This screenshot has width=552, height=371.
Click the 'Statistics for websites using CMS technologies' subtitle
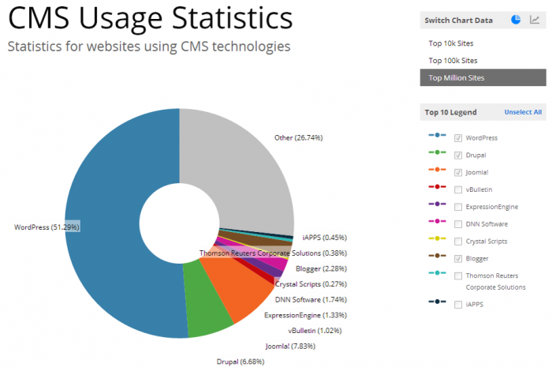[x=149, y=47]
